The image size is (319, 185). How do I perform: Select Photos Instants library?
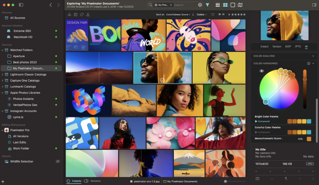coord(23,99)
